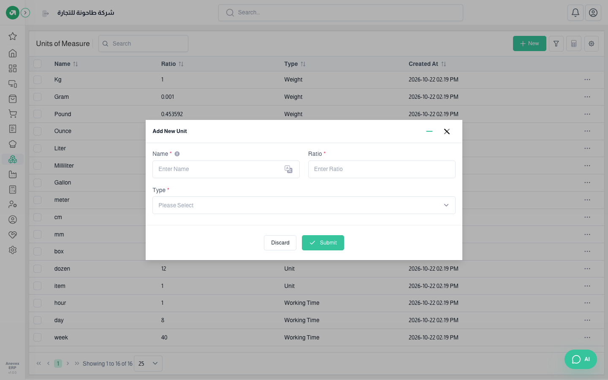This screenshot has width=608, height=380.
Task: Click the Enter Ratio input field
Action: [x=382, y=169]
